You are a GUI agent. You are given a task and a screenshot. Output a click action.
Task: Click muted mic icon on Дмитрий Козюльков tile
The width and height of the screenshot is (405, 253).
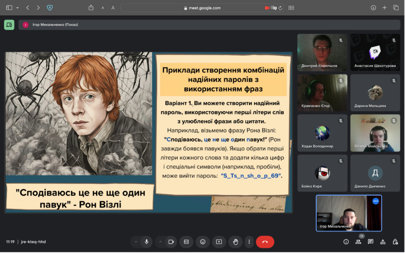click(341, 40)
